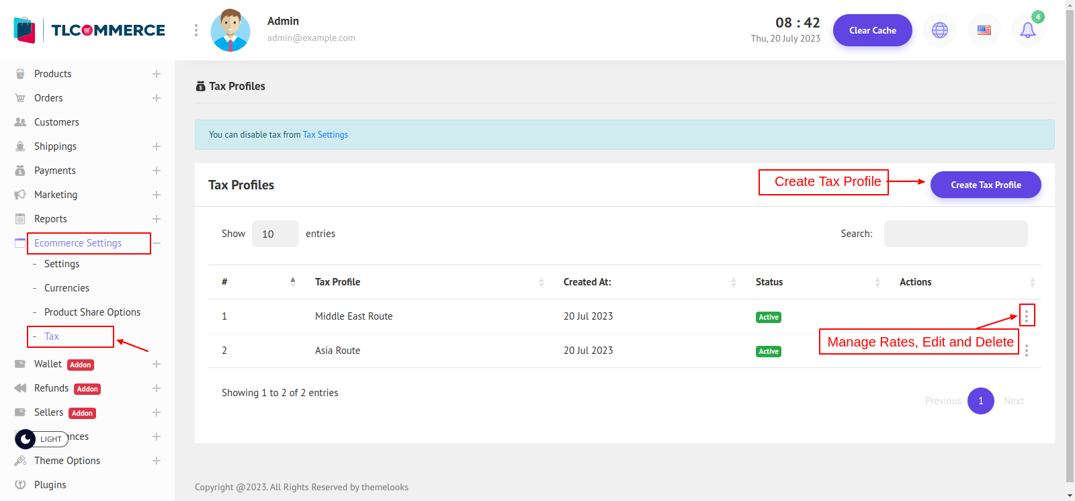Screen dimensions: 1075x501
Task: Follow the Tax Settings link
Action: (325, 135)
